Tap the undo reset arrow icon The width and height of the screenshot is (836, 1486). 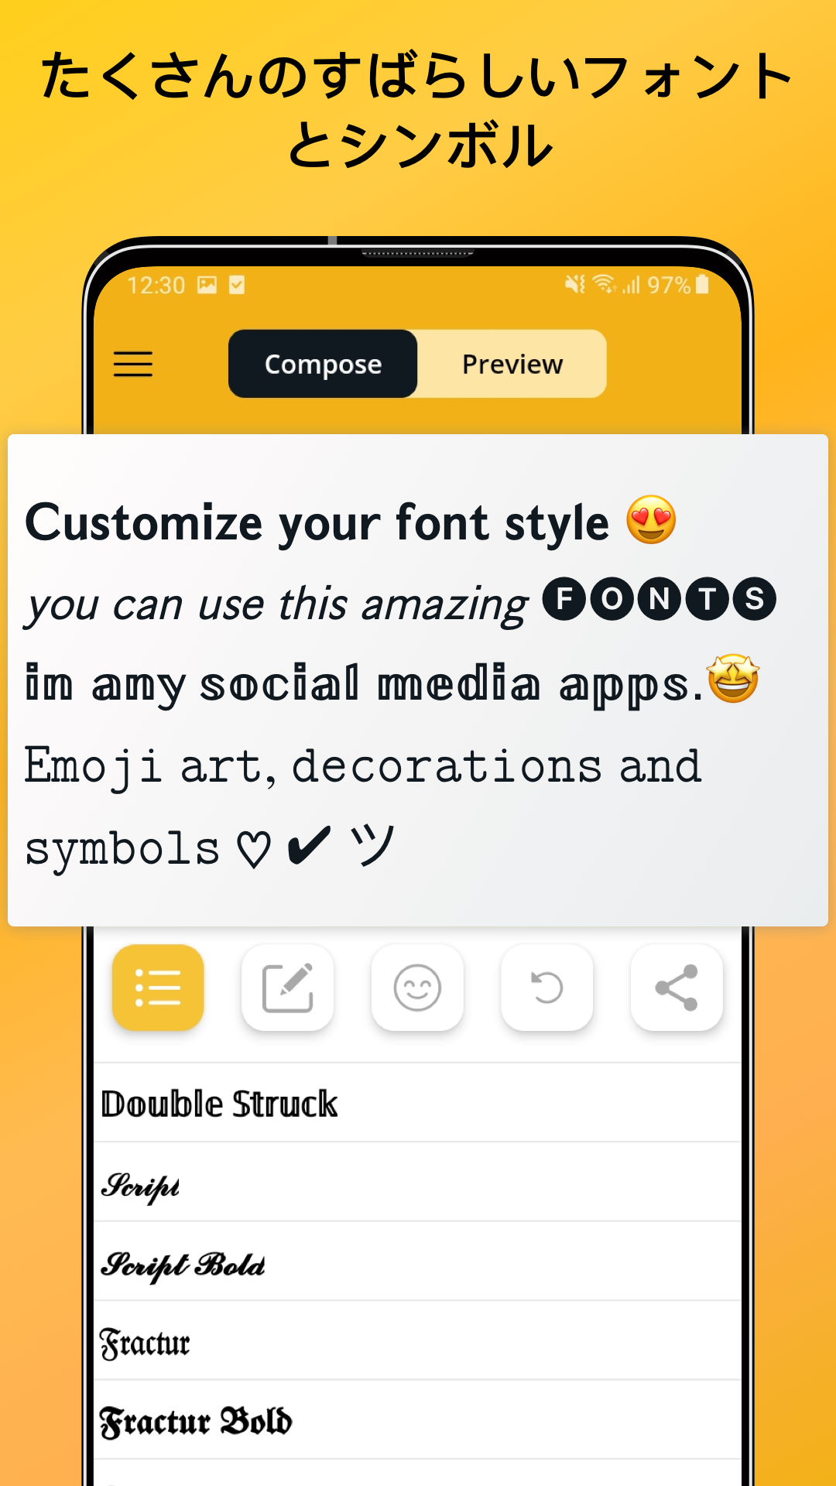pyautogui.click(x=546, y=988)
